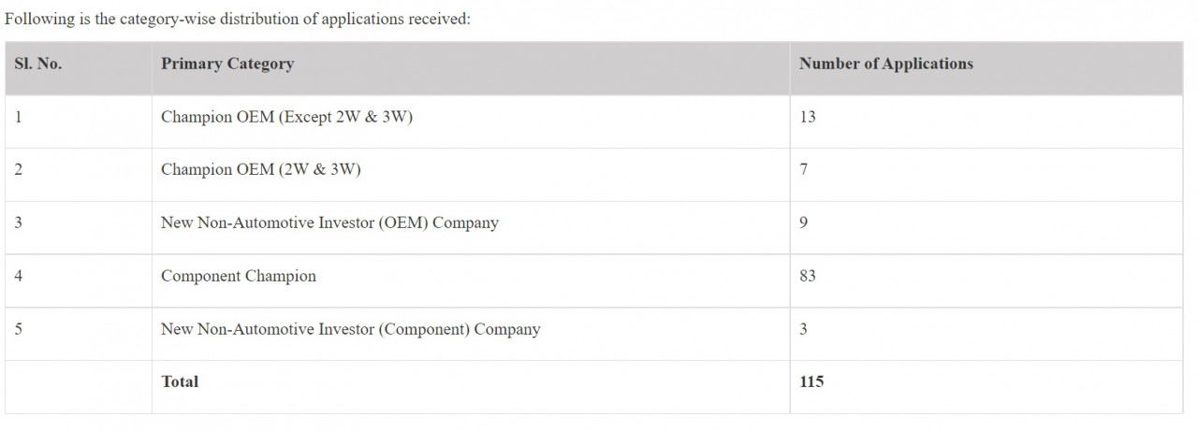Click the 'category-wise distribution' intro sentence
Image resolution: width=1198 pixels, height=431 pixels.
coord(238,19)
